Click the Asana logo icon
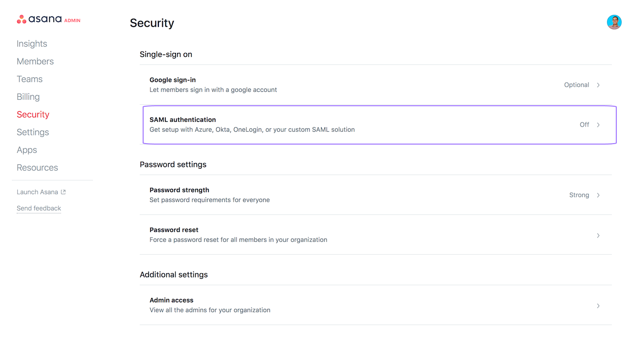The image size is (634, 358). 21,20
